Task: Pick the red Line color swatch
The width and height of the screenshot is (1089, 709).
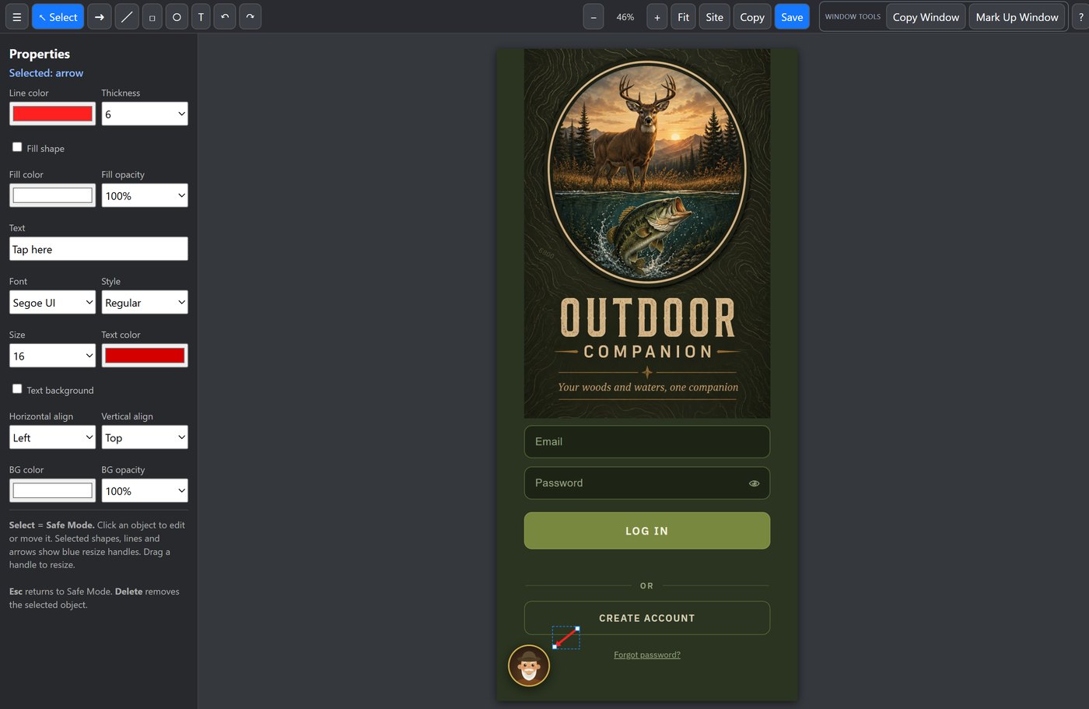Action: click(x=52, y=114)
